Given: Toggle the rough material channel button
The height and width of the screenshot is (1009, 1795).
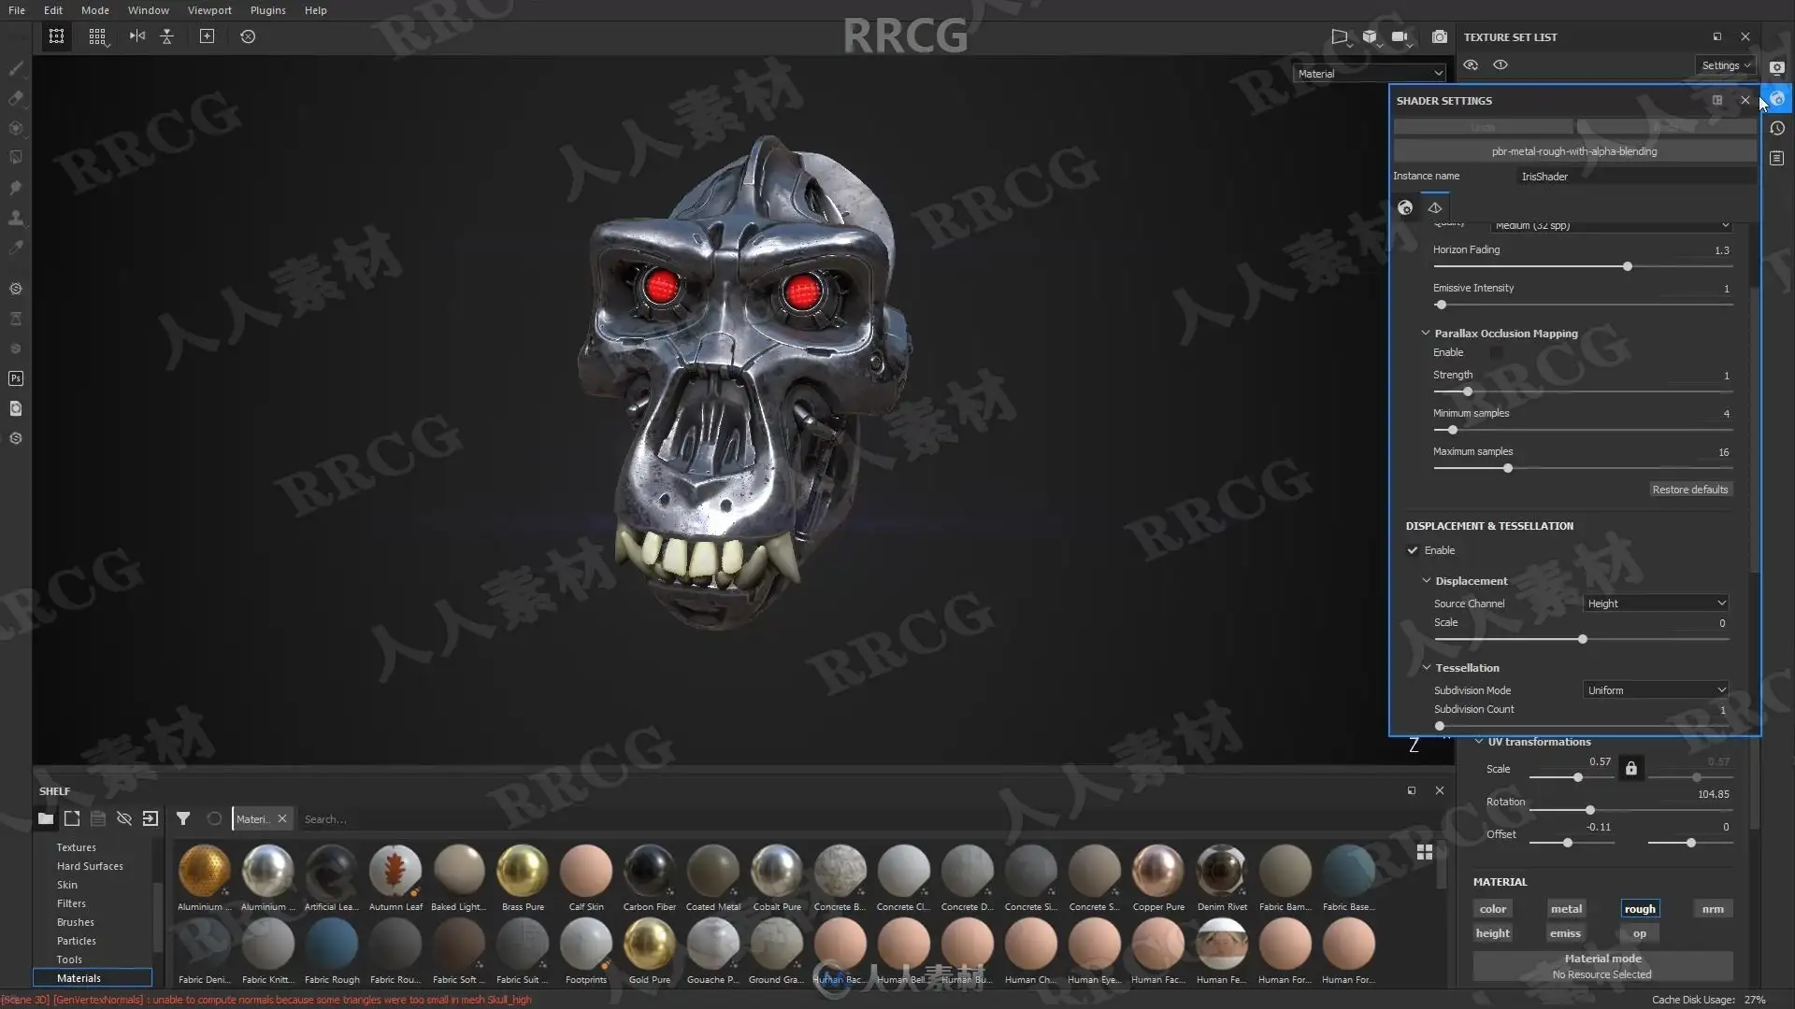Looking at the screenshot, I should pos(1639,909).
